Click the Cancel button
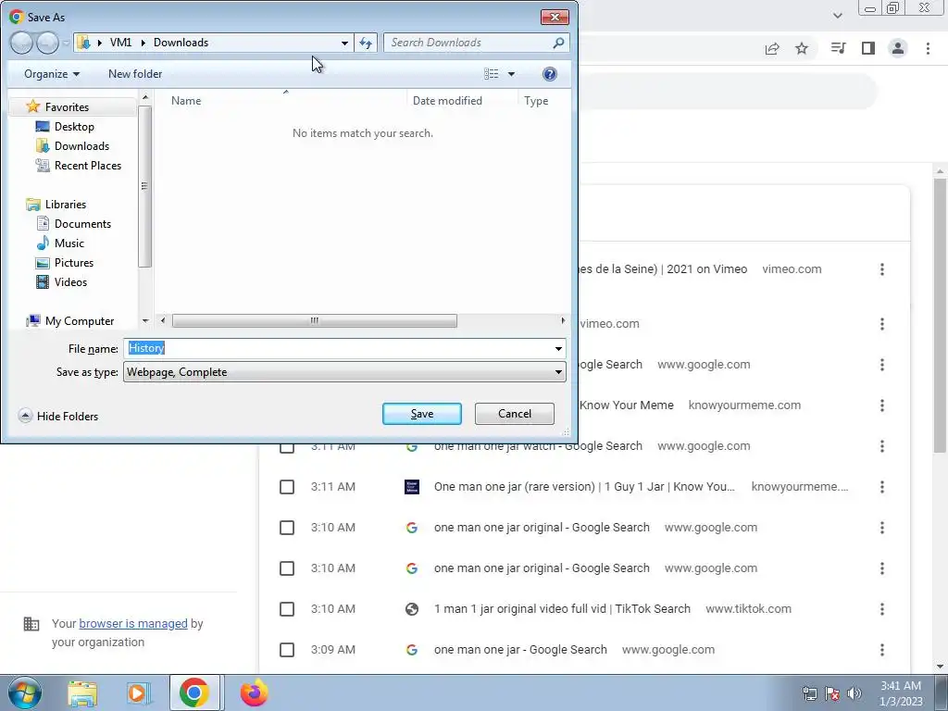948x711 pixels. (515, 414)
